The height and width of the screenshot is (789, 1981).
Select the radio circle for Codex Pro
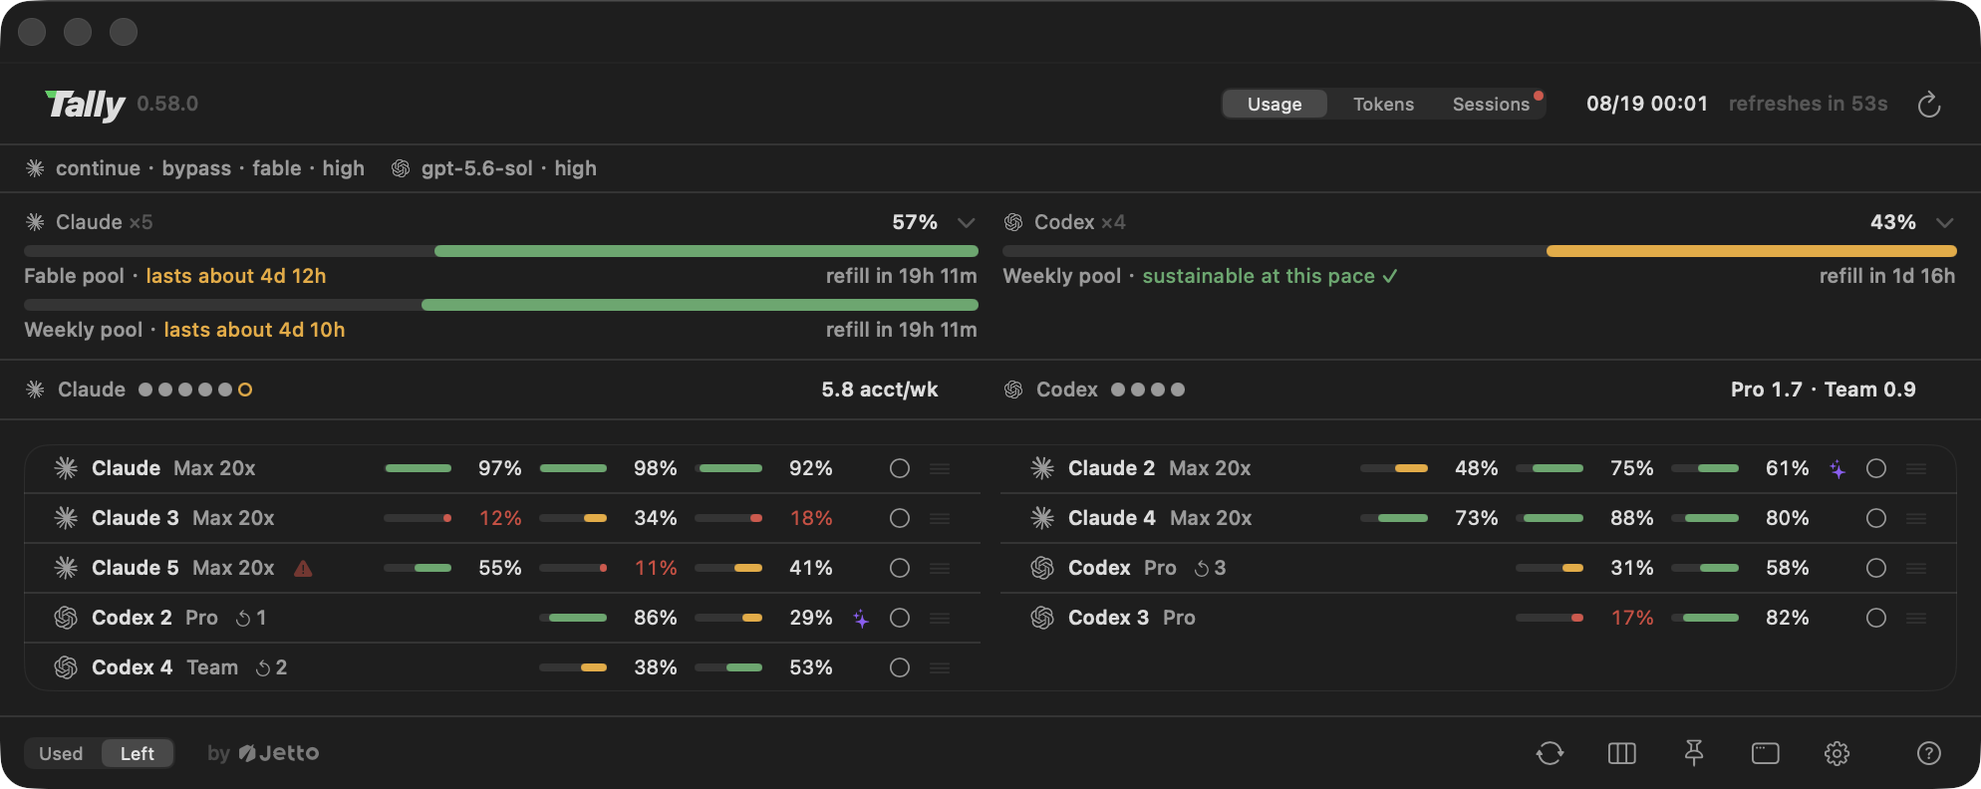pyautogui.click(x=1876, y=568)
